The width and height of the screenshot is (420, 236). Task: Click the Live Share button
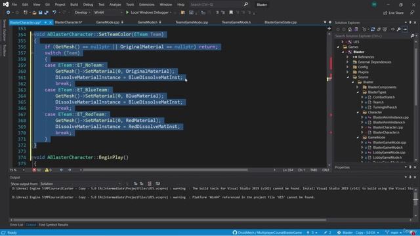point(393,13)
